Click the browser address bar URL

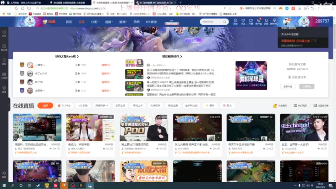[x=88, y=8]
